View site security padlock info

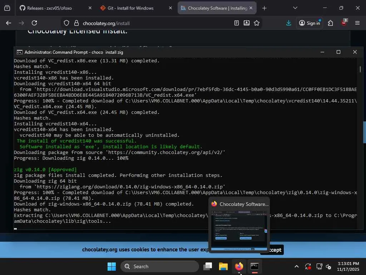(x=76, y=23)
